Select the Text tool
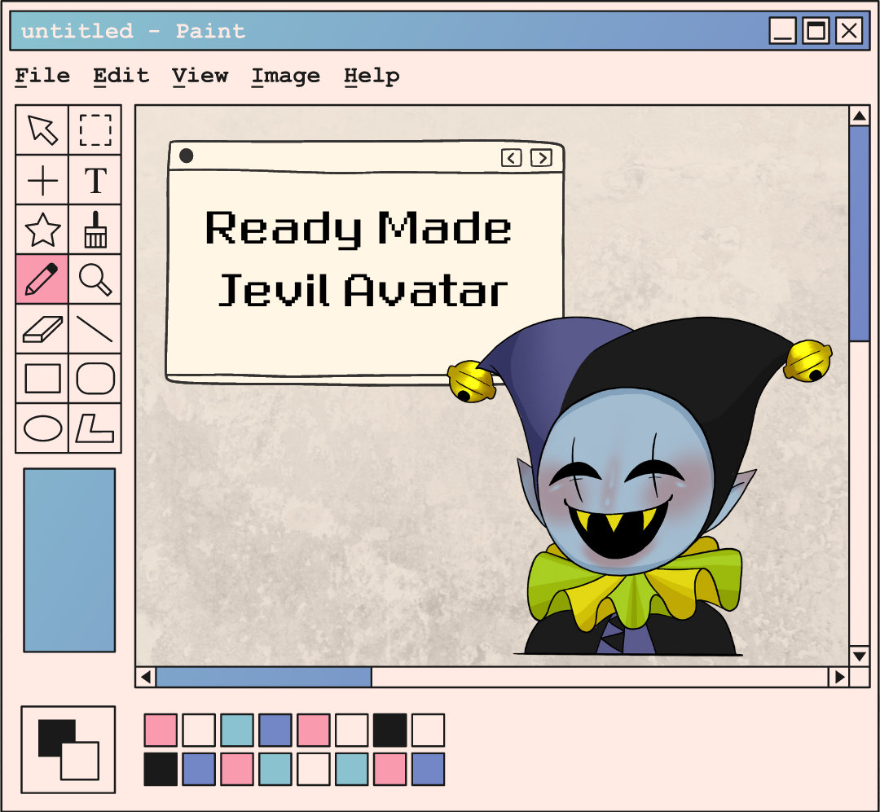Viewport: 880px width, 812px height. pyautogui.click(x=95, y=181)
